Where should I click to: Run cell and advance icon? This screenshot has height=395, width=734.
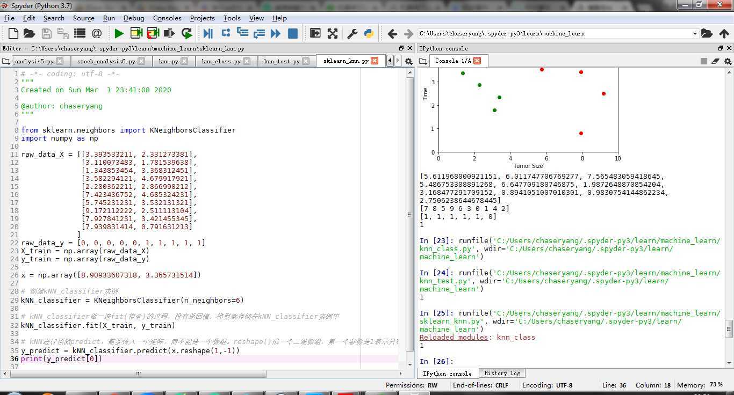point(153,33)
